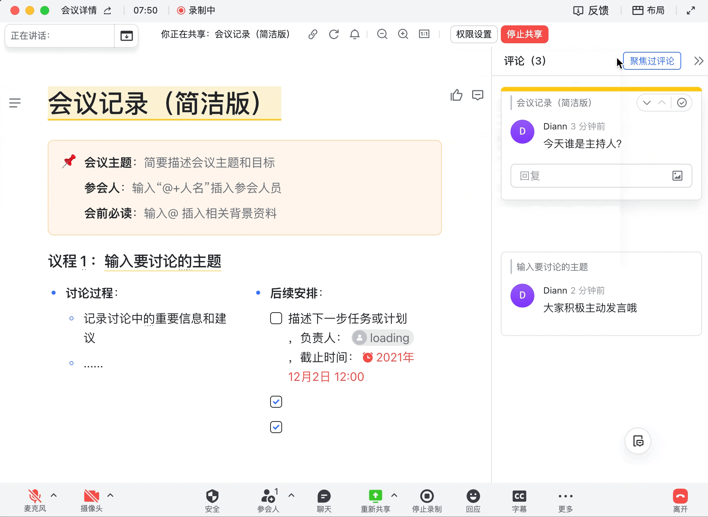Attach an image in the reply box
This screenshot has height=517, width=708.
pyautogui.click(x=677, y=176)
